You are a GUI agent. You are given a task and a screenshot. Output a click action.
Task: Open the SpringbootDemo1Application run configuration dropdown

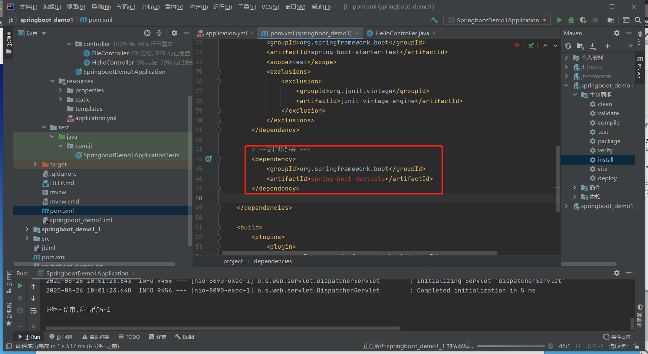coord(497,20)
